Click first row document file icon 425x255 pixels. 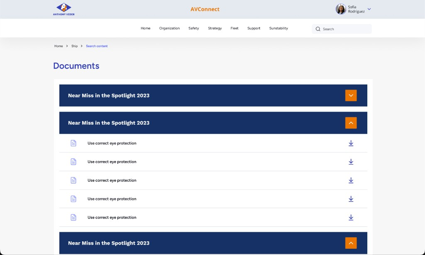coord(73,143)
